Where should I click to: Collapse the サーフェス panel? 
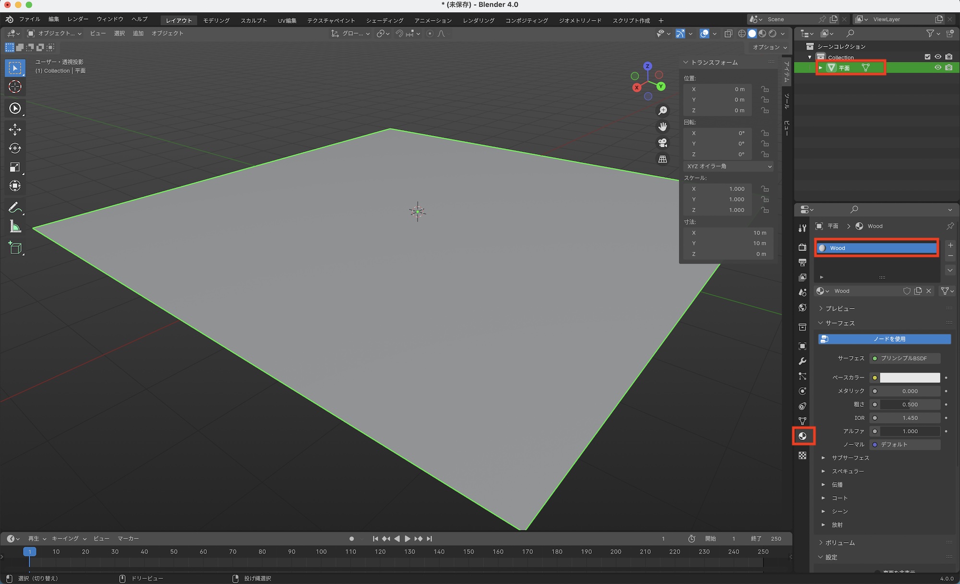pyautogui.click(x=839, y=323)
